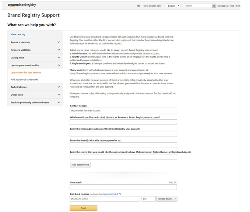Select Add additional trademarks option
This screenshot has height=212, width=250.
coord(24,79)
